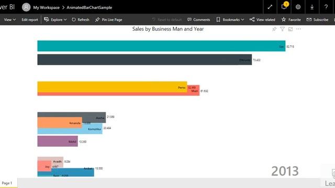Open My Workspace breadcrumb link
The image size is (335, 188).
point(47,7)
